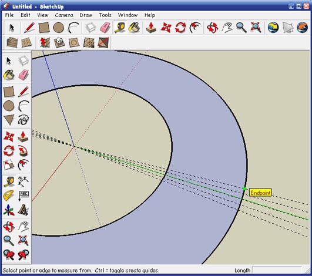Select the Add Detail sandbox tool

pyautogui.click(x=89, y=42)
